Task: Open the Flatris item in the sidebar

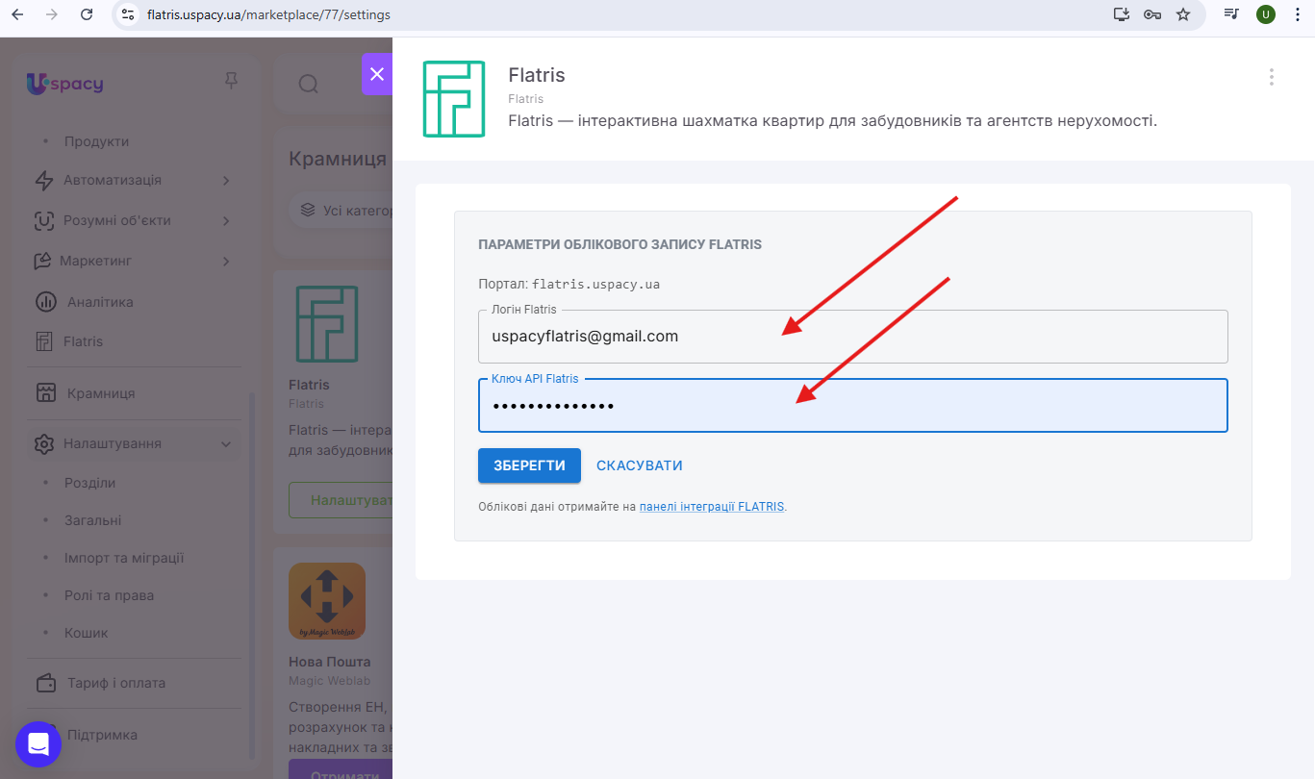Action: click(x=83, y=341)
